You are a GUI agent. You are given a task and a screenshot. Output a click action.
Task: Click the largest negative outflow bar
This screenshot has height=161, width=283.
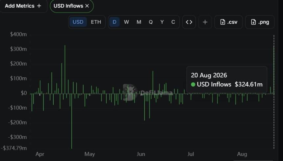(72, 121)
